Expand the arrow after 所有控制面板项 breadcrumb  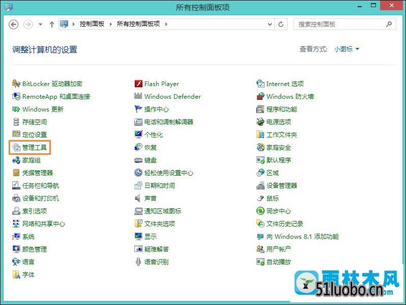tap(166, 24)
